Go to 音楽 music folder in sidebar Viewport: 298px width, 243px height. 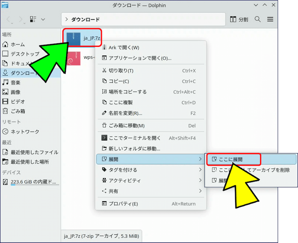(15, 82)
